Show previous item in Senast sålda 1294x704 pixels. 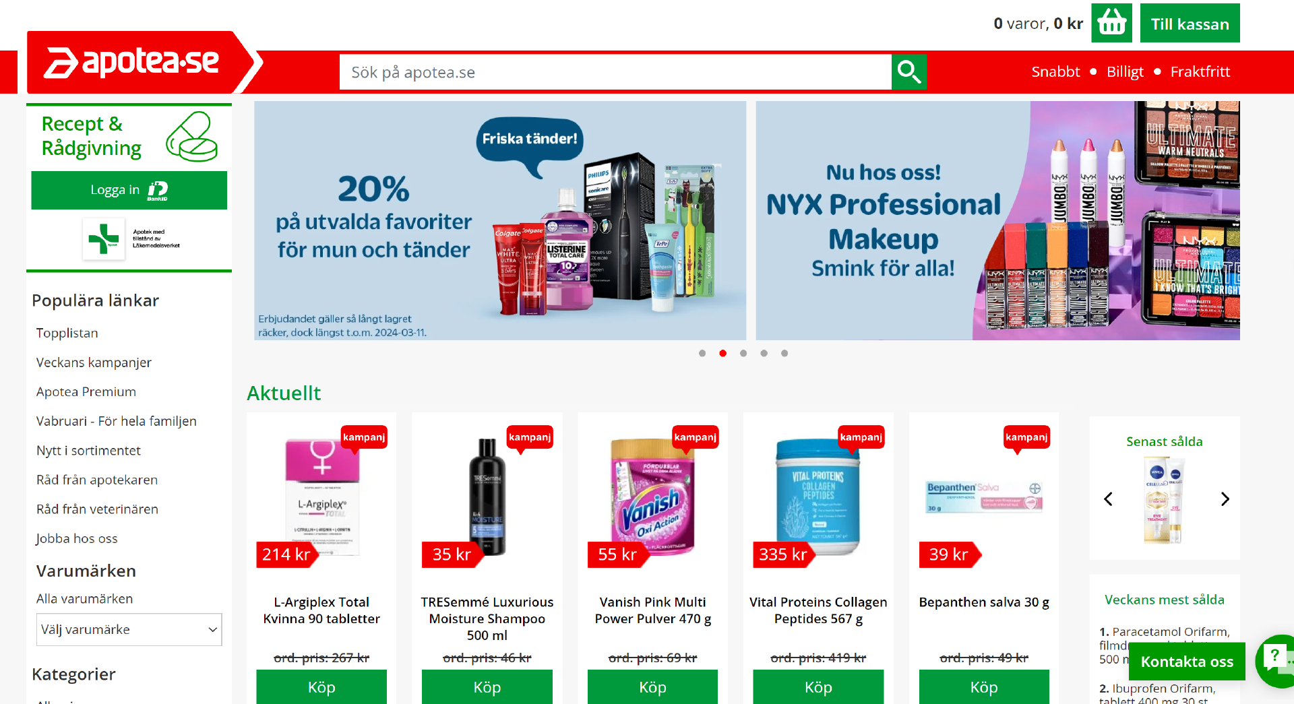1108,499
